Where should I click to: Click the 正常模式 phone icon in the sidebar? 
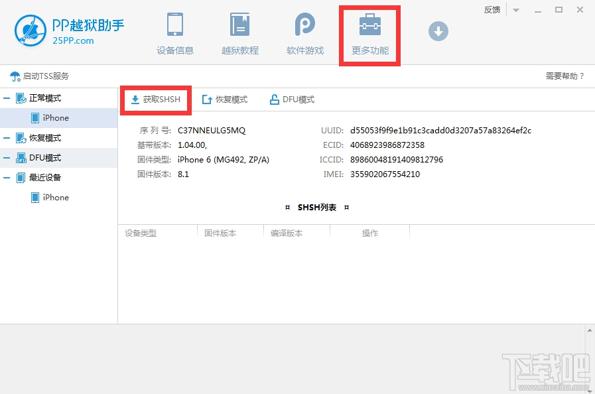click(21, 98)
